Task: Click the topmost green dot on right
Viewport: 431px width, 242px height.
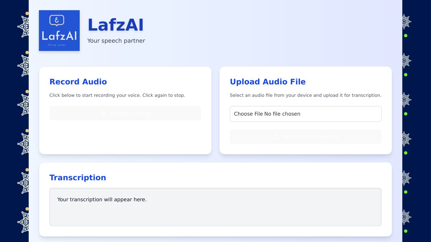Action: [x=405, y=36]
